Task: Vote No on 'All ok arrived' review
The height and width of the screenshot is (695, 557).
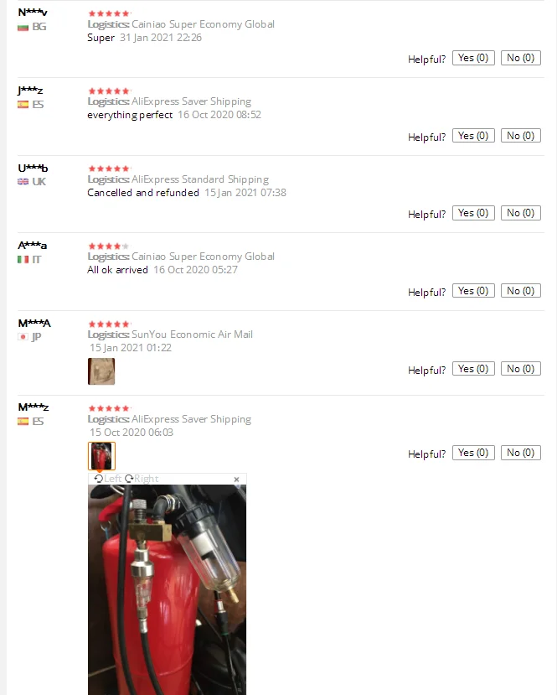Action: pyautogui.click(x=521, y=291)
